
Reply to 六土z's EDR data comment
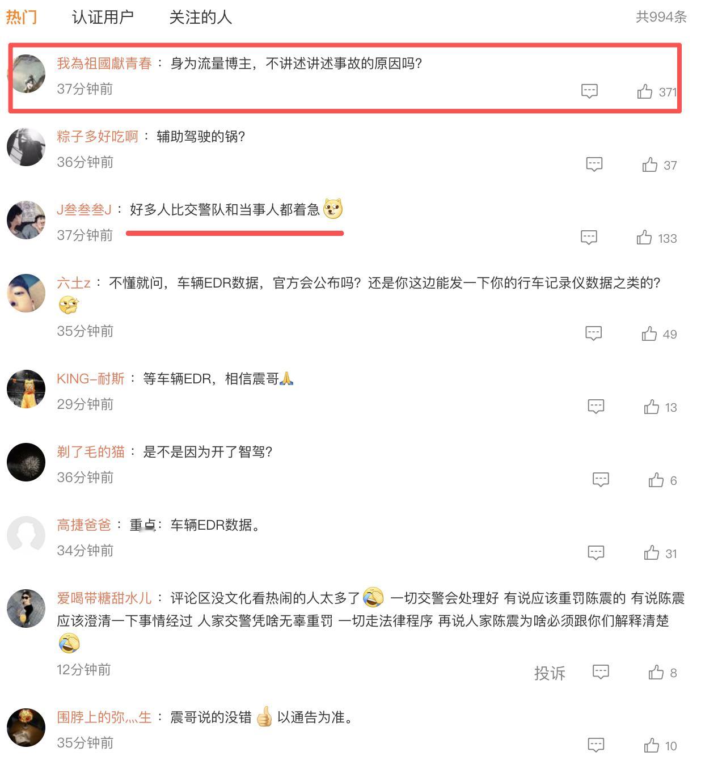(x=593, y=333)
